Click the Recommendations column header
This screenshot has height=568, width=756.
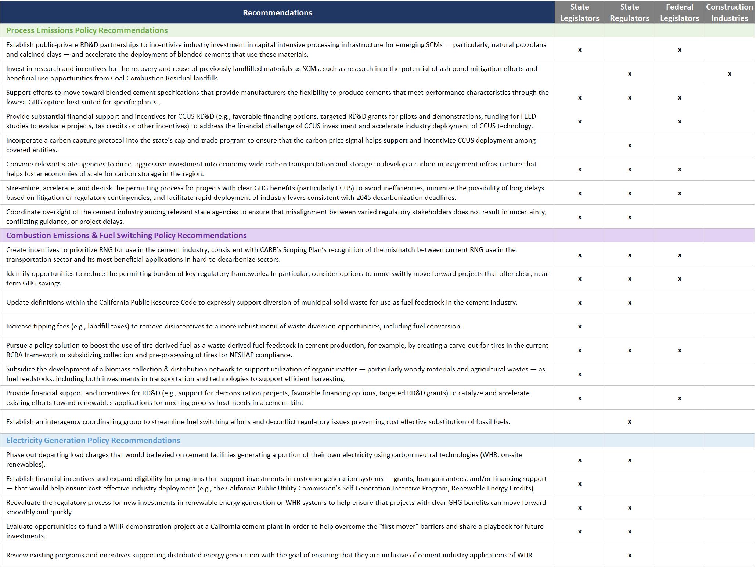click(x=277, y=12)
